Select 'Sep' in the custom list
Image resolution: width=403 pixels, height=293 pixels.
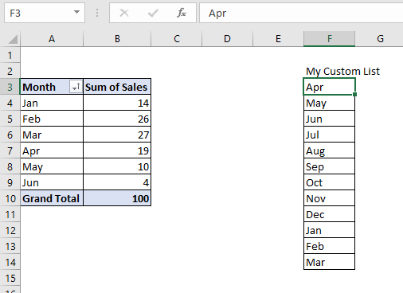329,166
